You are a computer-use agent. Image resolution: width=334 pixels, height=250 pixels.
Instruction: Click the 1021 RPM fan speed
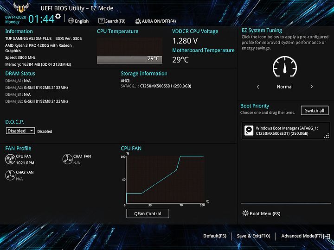(x=25, y=163)
